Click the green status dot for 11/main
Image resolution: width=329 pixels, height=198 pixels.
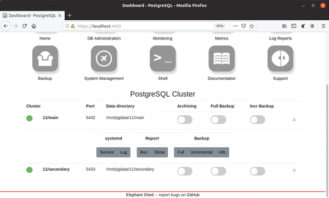tap(30, 118)
